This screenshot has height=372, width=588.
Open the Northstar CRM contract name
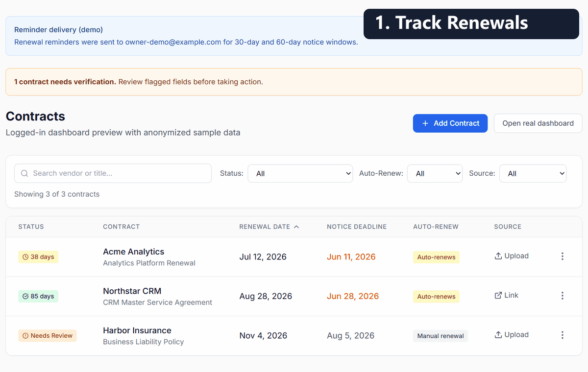(x=132, y=291)
